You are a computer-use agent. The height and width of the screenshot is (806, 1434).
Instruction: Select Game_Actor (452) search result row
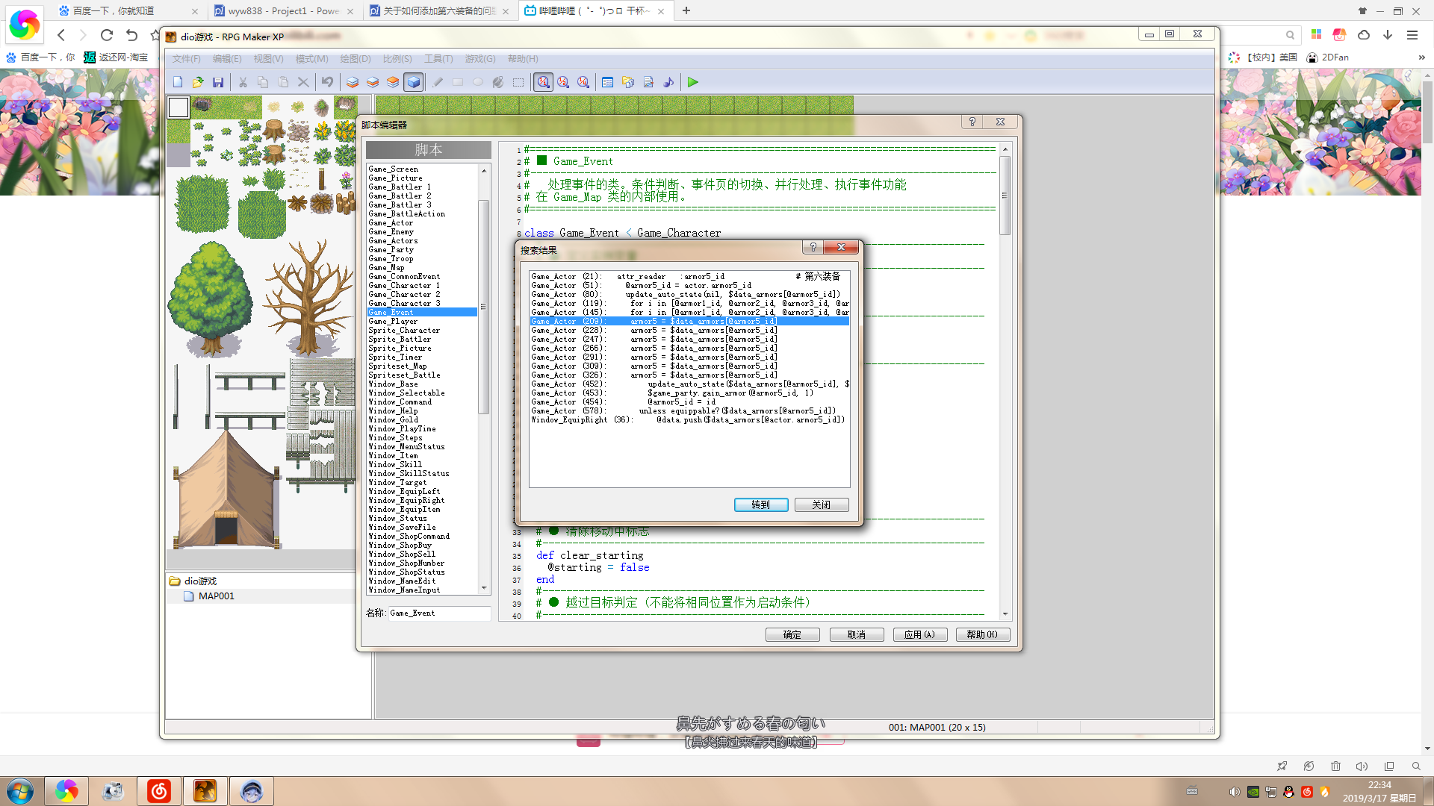click(x=689, y=384)
